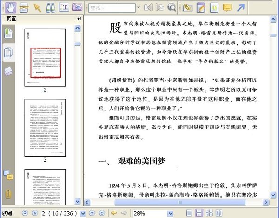Open the layers panel tab
The height and width of the screenshot is (218, 279).
pyautogui.click(x=8, y=71)
